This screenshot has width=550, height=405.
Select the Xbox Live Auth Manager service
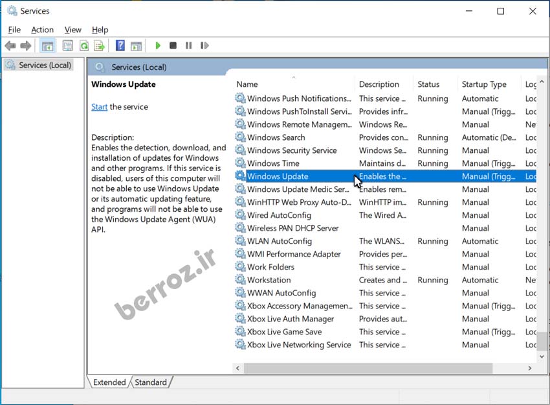(291, 319)
